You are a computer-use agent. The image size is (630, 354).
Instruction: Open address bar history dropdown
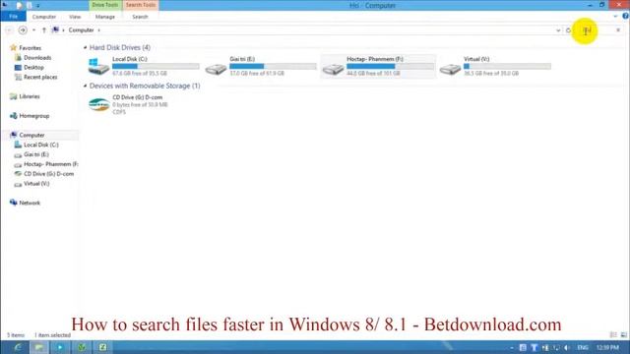tap(558, 30)
